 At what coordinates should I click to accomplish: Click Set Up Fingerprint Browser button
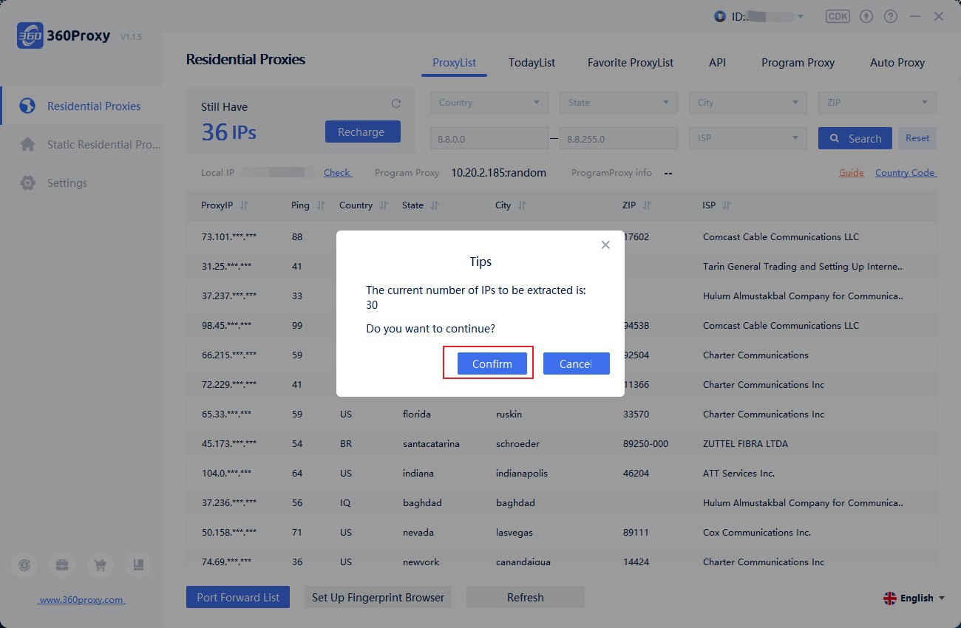point(378,597)
